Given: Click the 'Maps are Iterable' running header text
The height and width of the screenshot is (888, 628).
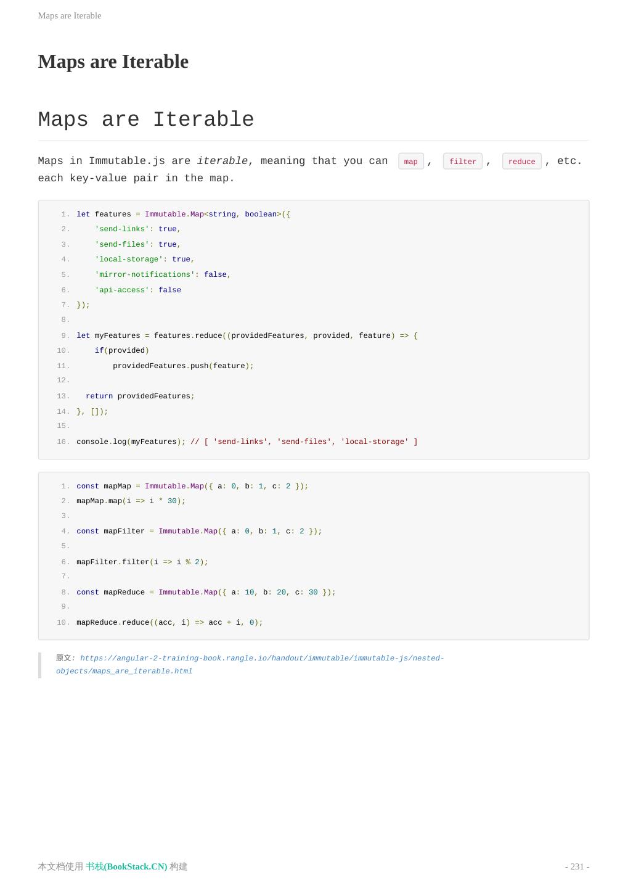Looking at the screenshot, I should point(70,15).
